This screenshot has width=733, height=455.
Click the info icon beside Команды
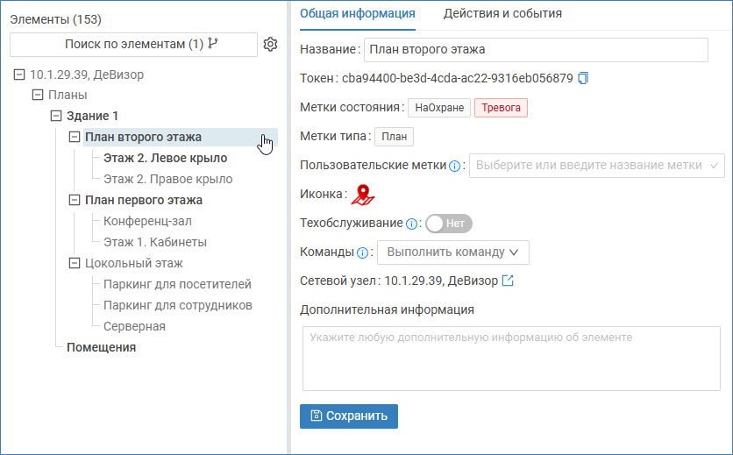click(362, 252)
